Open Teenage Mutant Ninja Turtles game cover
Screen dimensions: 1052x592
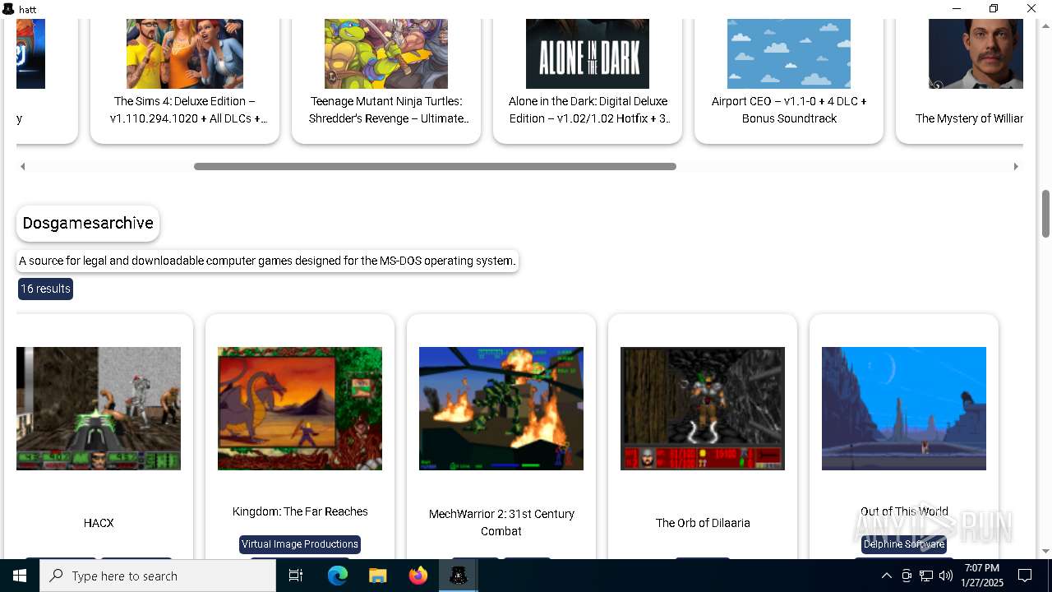(386, 53)
